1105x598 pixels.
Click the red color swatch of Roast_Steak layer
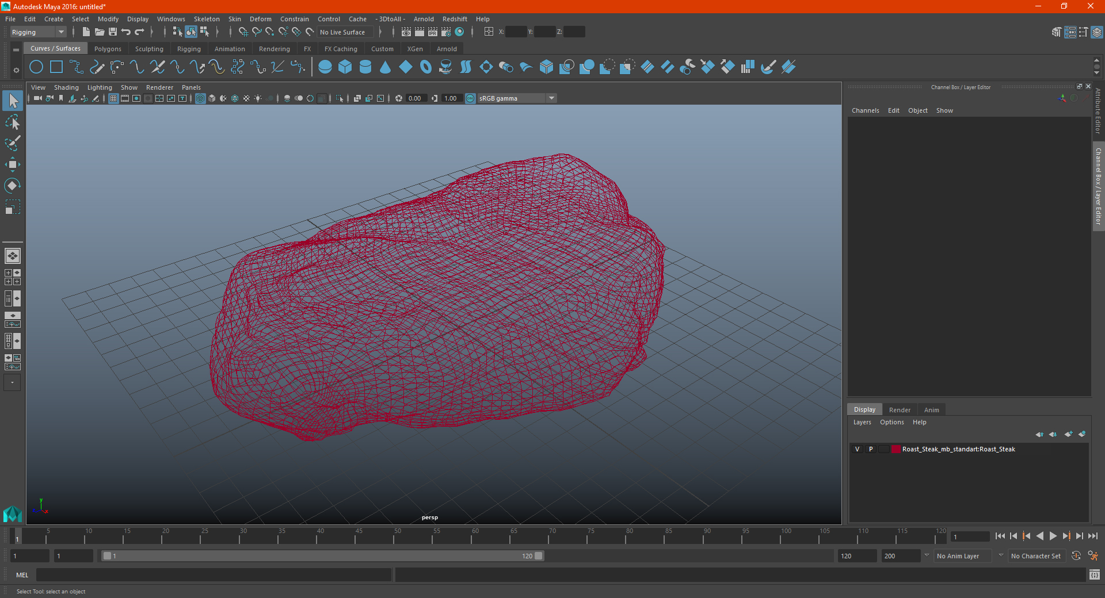click(896, 449)
